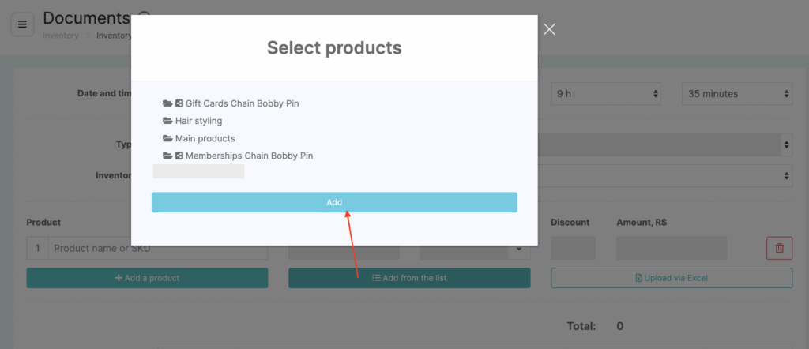The height and width of the screenshot is (349, 809).
Task: Open the 35 minutes dropdown
Action: [737, 94]
